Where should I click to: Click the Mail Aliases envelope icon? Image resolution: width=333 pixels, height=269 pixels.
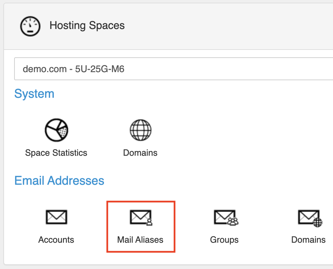[141, 217]
